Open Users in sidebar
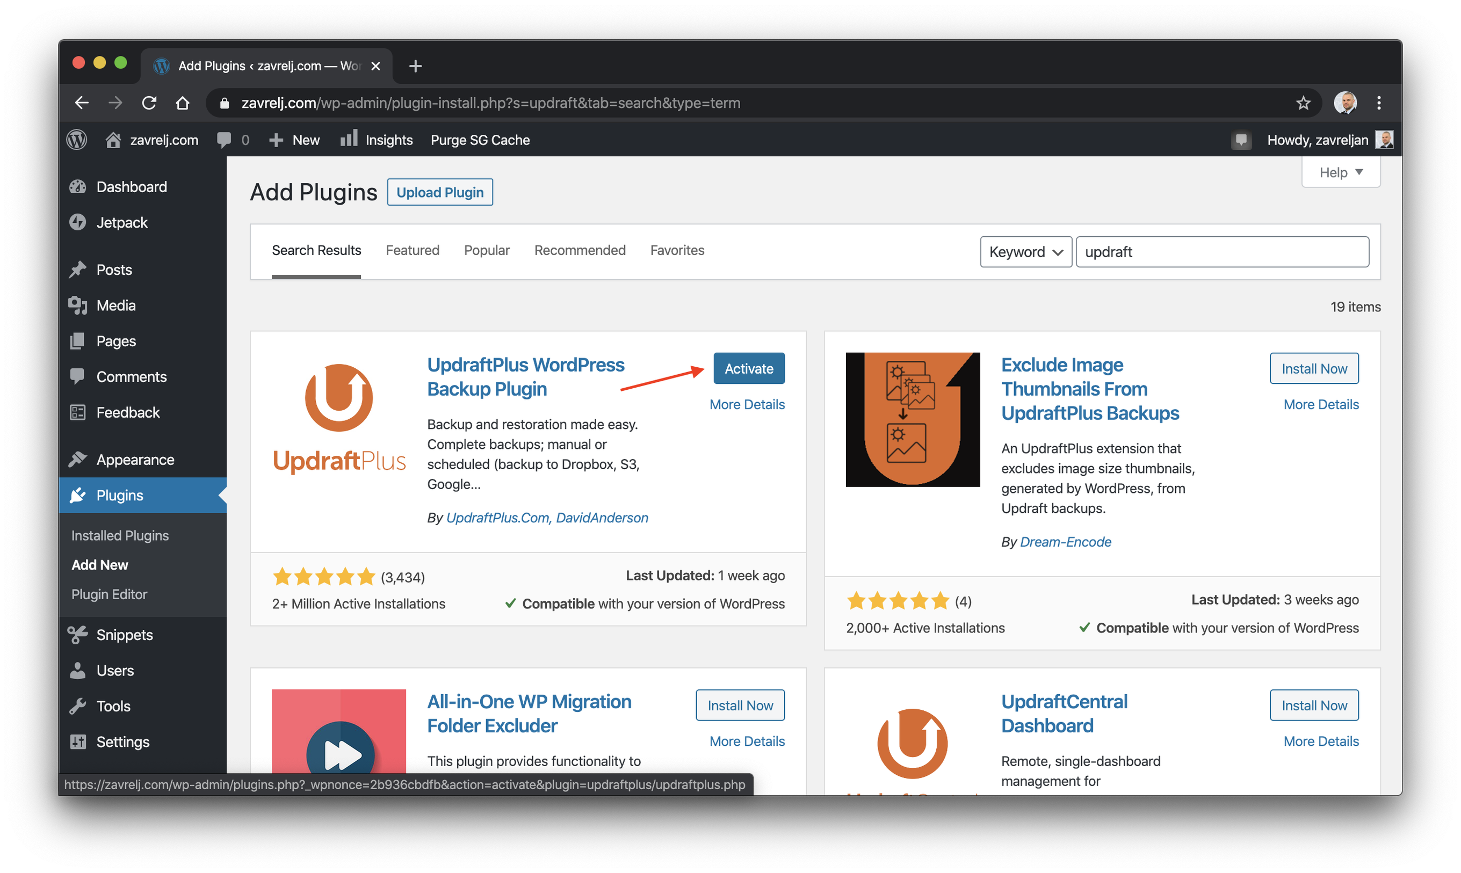Image resolution: width=1461 pixels, height=873 pixels. [x=142, y=671]
